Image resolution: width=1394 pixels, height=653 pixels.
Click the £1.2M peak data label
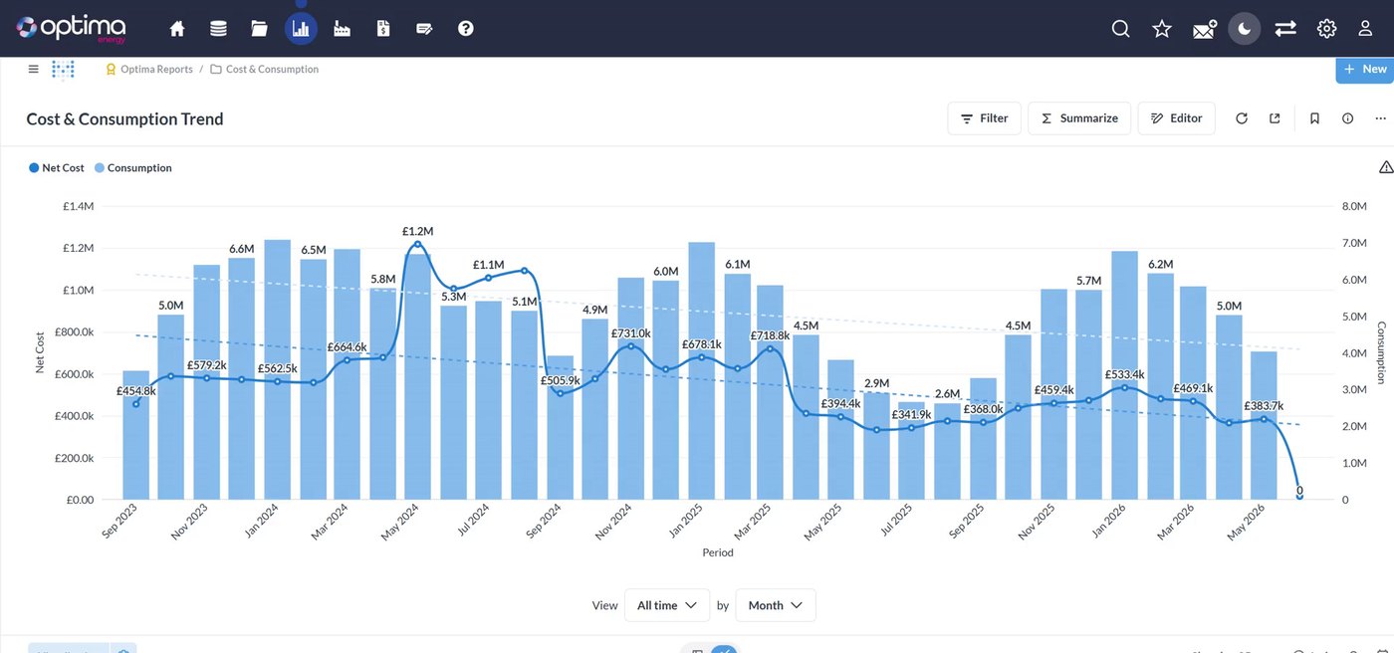[x=418, y=231]
